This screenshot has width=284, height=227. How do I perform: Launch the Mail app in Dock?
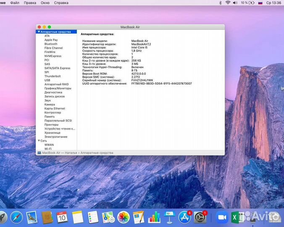click(32, 217)
